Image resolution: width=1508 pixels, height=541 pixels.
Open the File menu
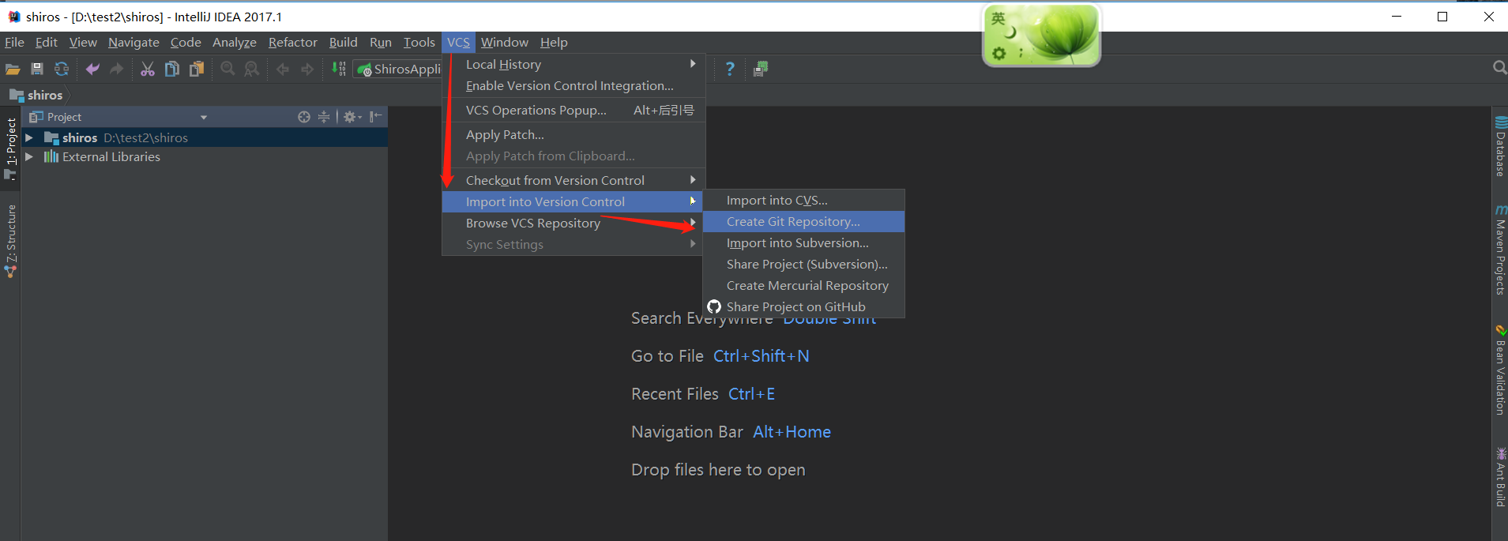point(14,43)
